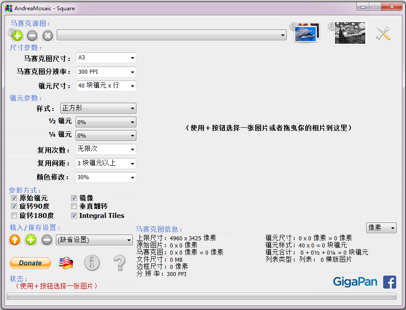
Task: Open the 像素 units dropdown
Action: 381,228
